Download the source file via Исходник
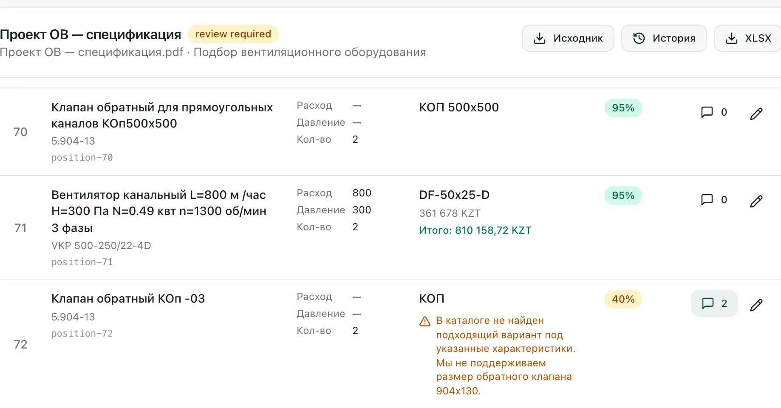 point(568,38)
